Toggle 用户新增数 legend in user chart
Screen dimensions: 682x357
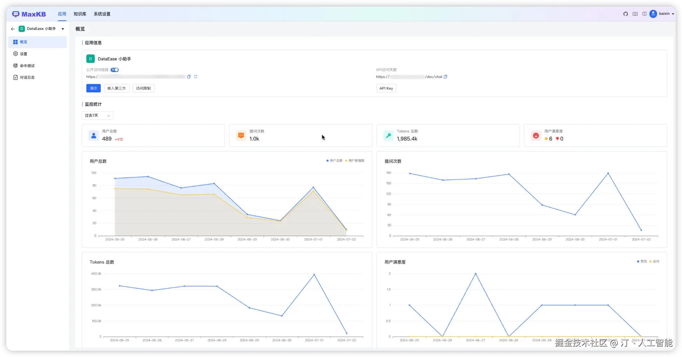click(355, 161)
